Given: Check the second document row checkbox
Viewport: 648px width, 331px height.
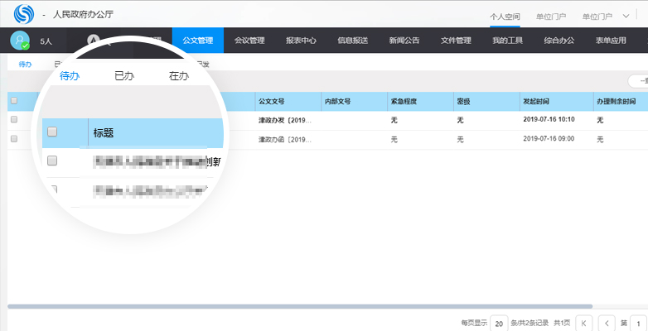Looking at the screenshot, I should (x=13, y=140).
